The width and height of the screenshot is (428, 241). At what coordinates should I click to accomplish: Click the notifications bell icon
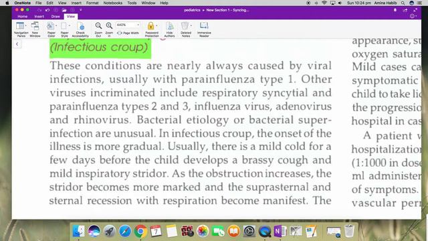[x=395, y=10]
